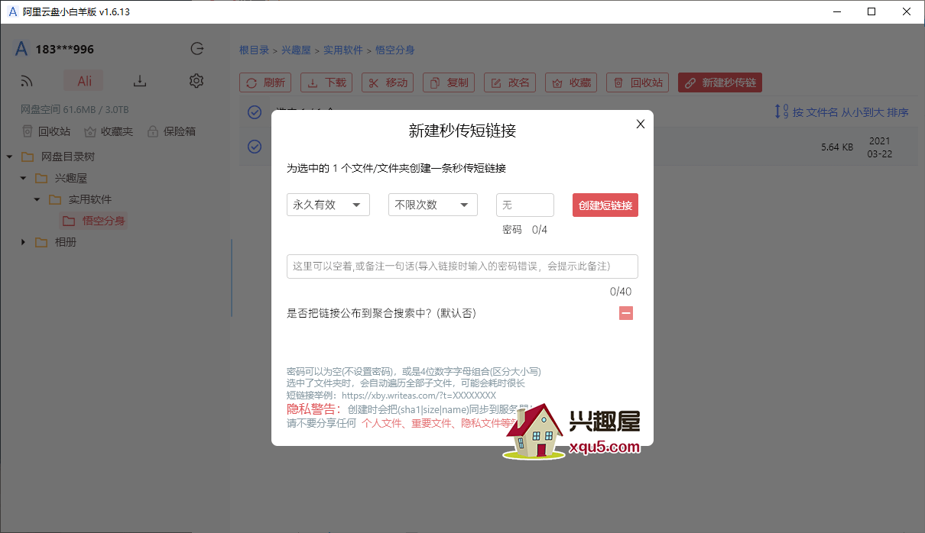Collapse the 兴趣屋 folder tree node

pos(23,178)
